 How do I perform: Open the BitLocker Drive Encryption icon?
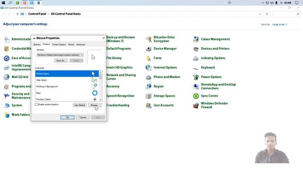[148, 39]
